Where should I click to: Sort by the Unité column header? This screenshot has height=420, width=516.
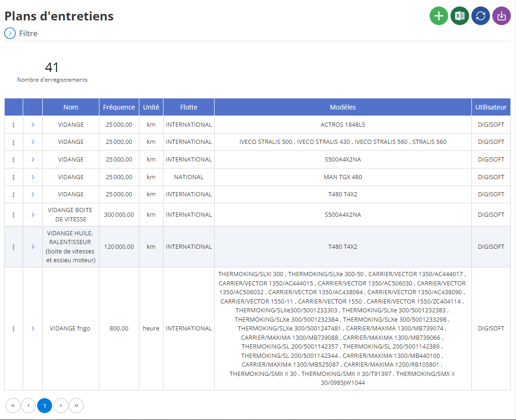151,107
